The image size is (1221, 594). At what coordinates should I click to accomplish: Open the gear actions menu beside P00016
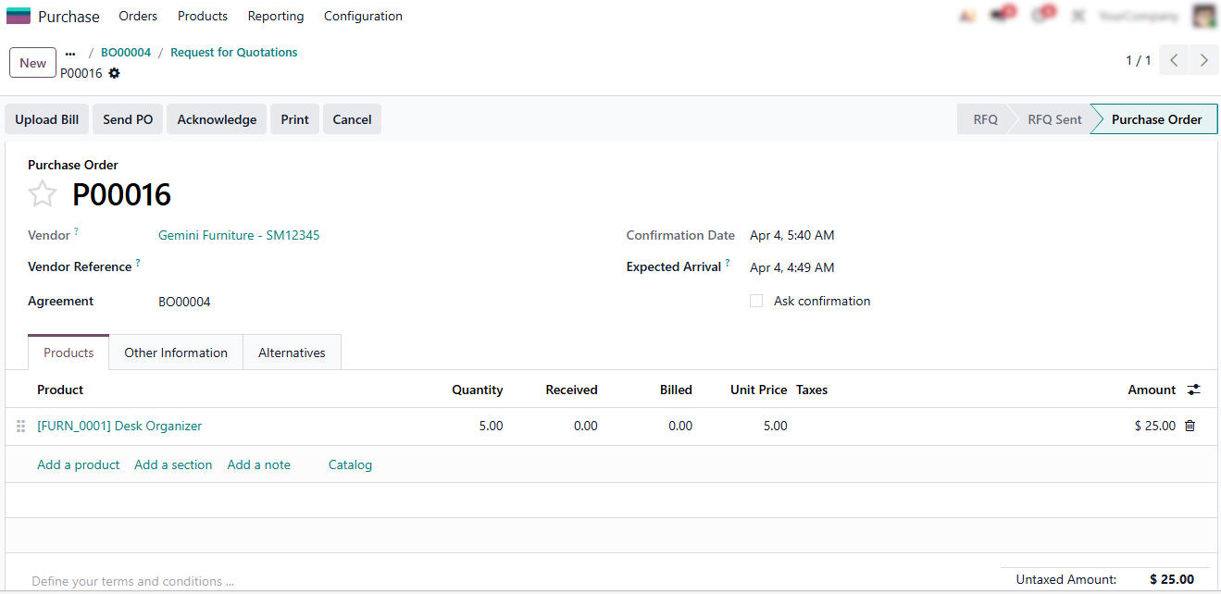tap(115, 73)
